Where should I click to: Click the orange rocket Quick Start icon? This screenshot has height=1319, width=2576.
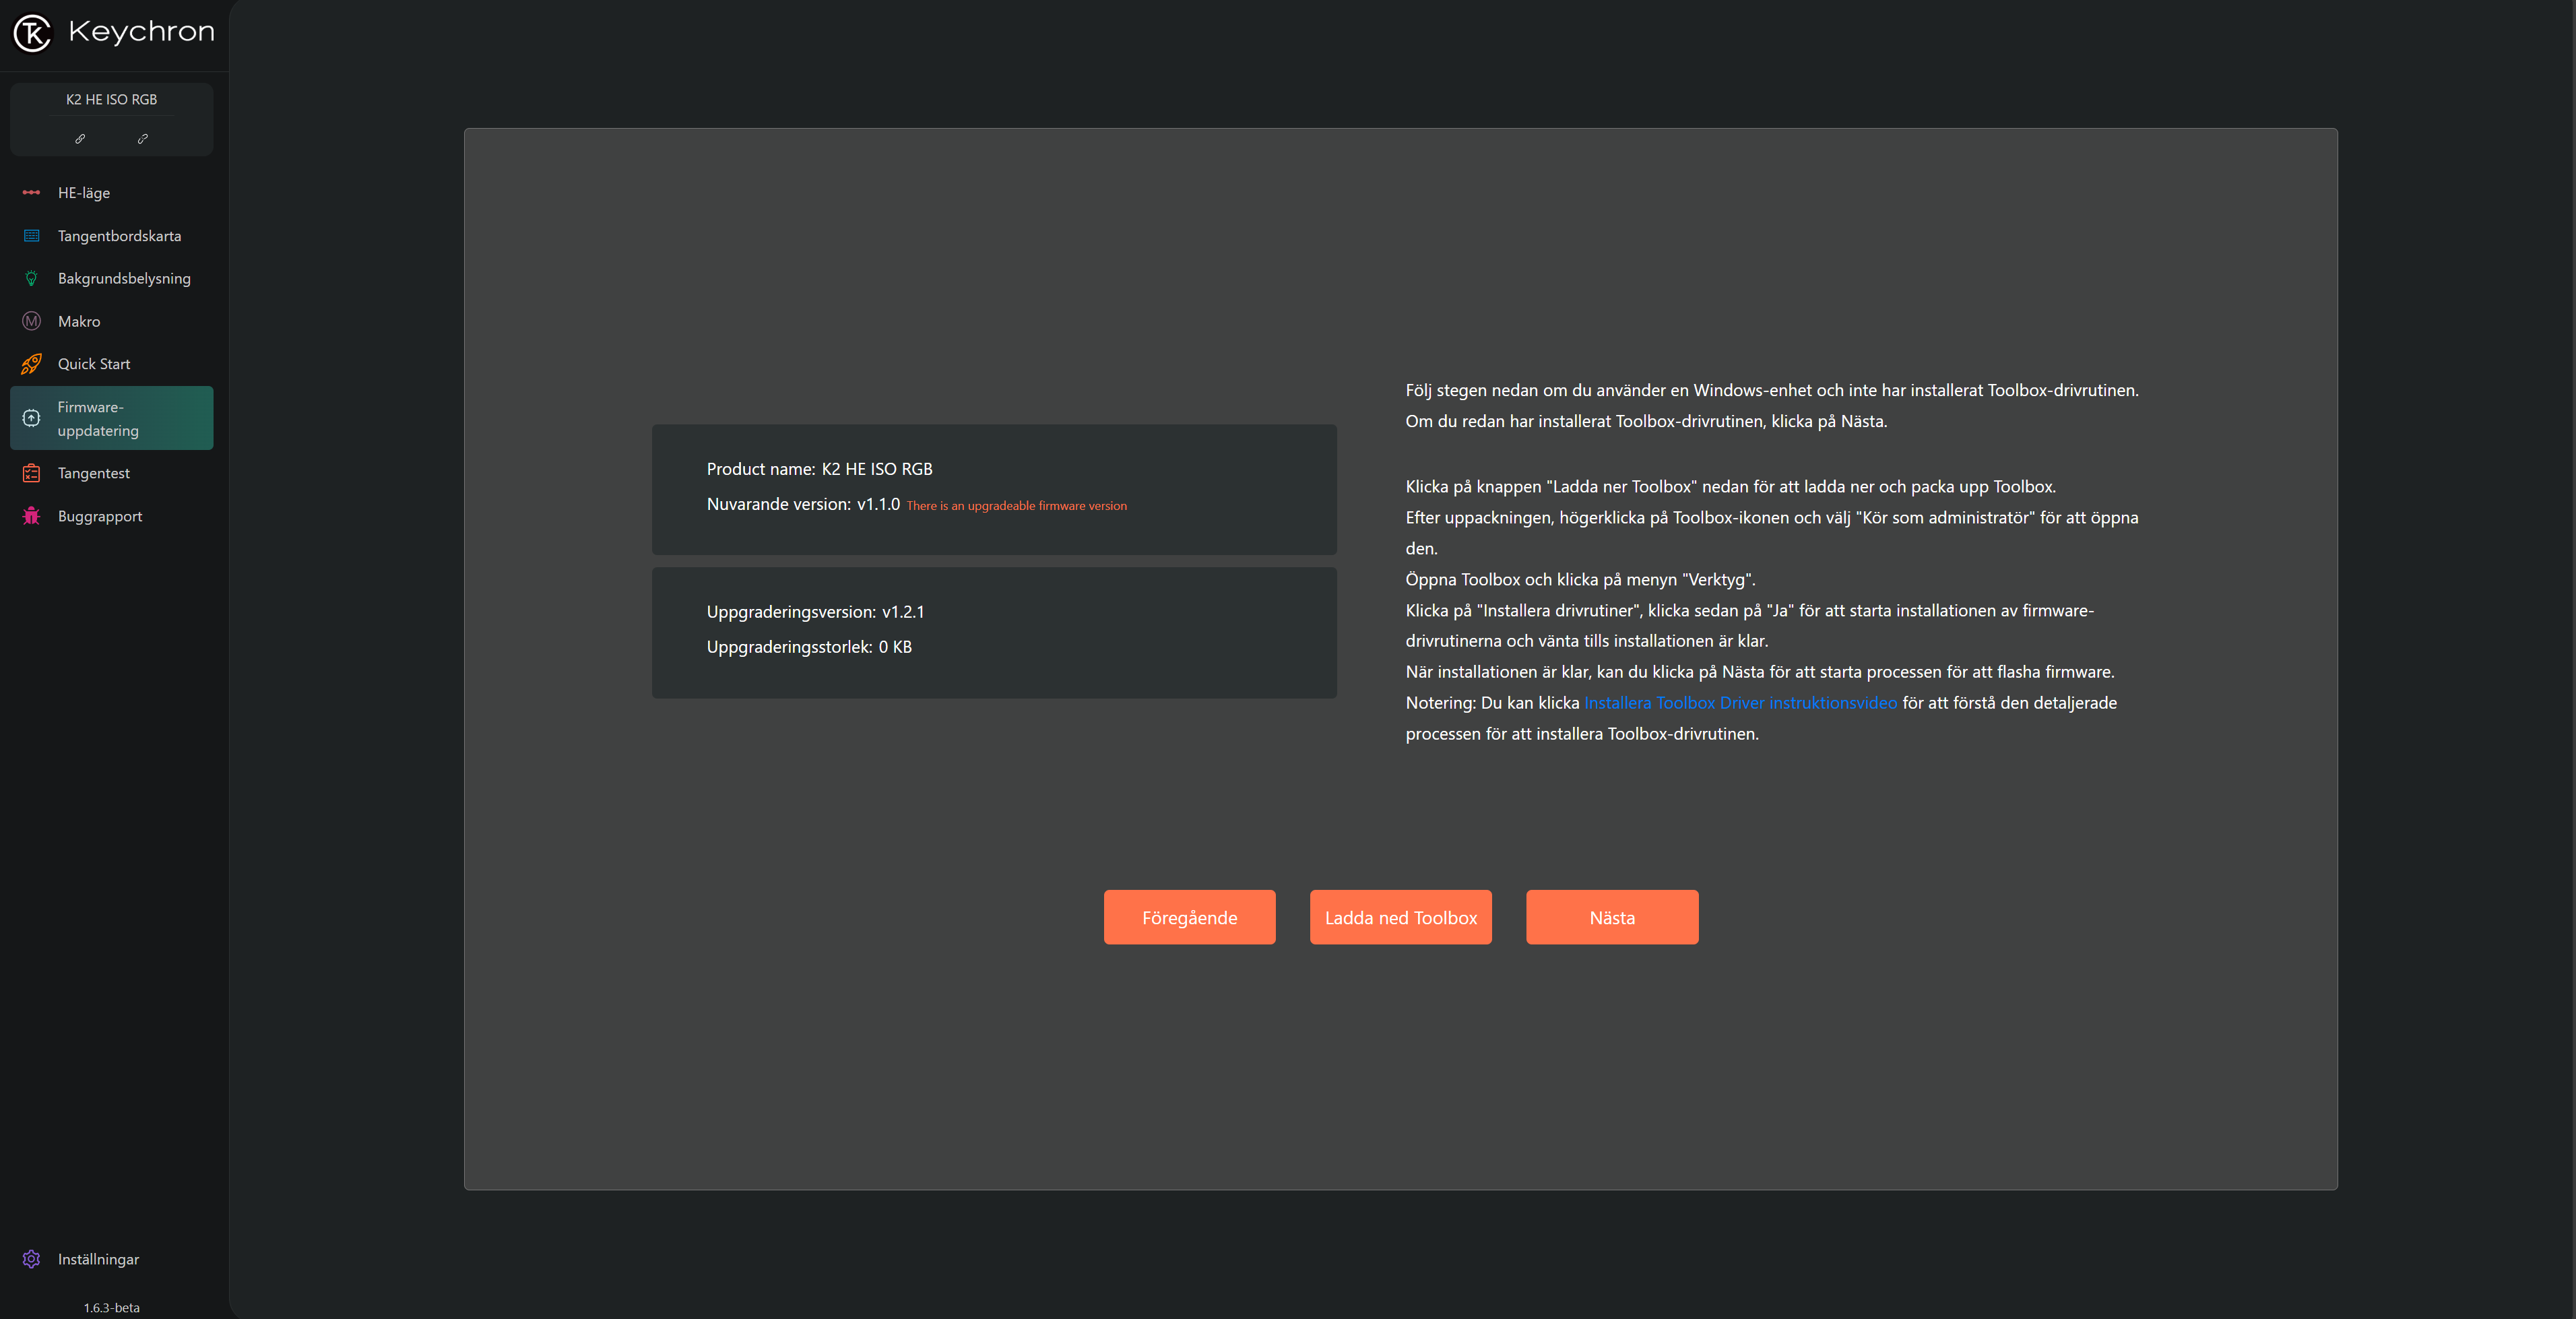(x=31, y=364)
